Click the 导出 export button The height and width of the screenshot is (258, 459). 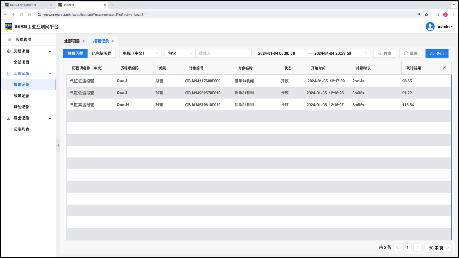tap(437, 53)
